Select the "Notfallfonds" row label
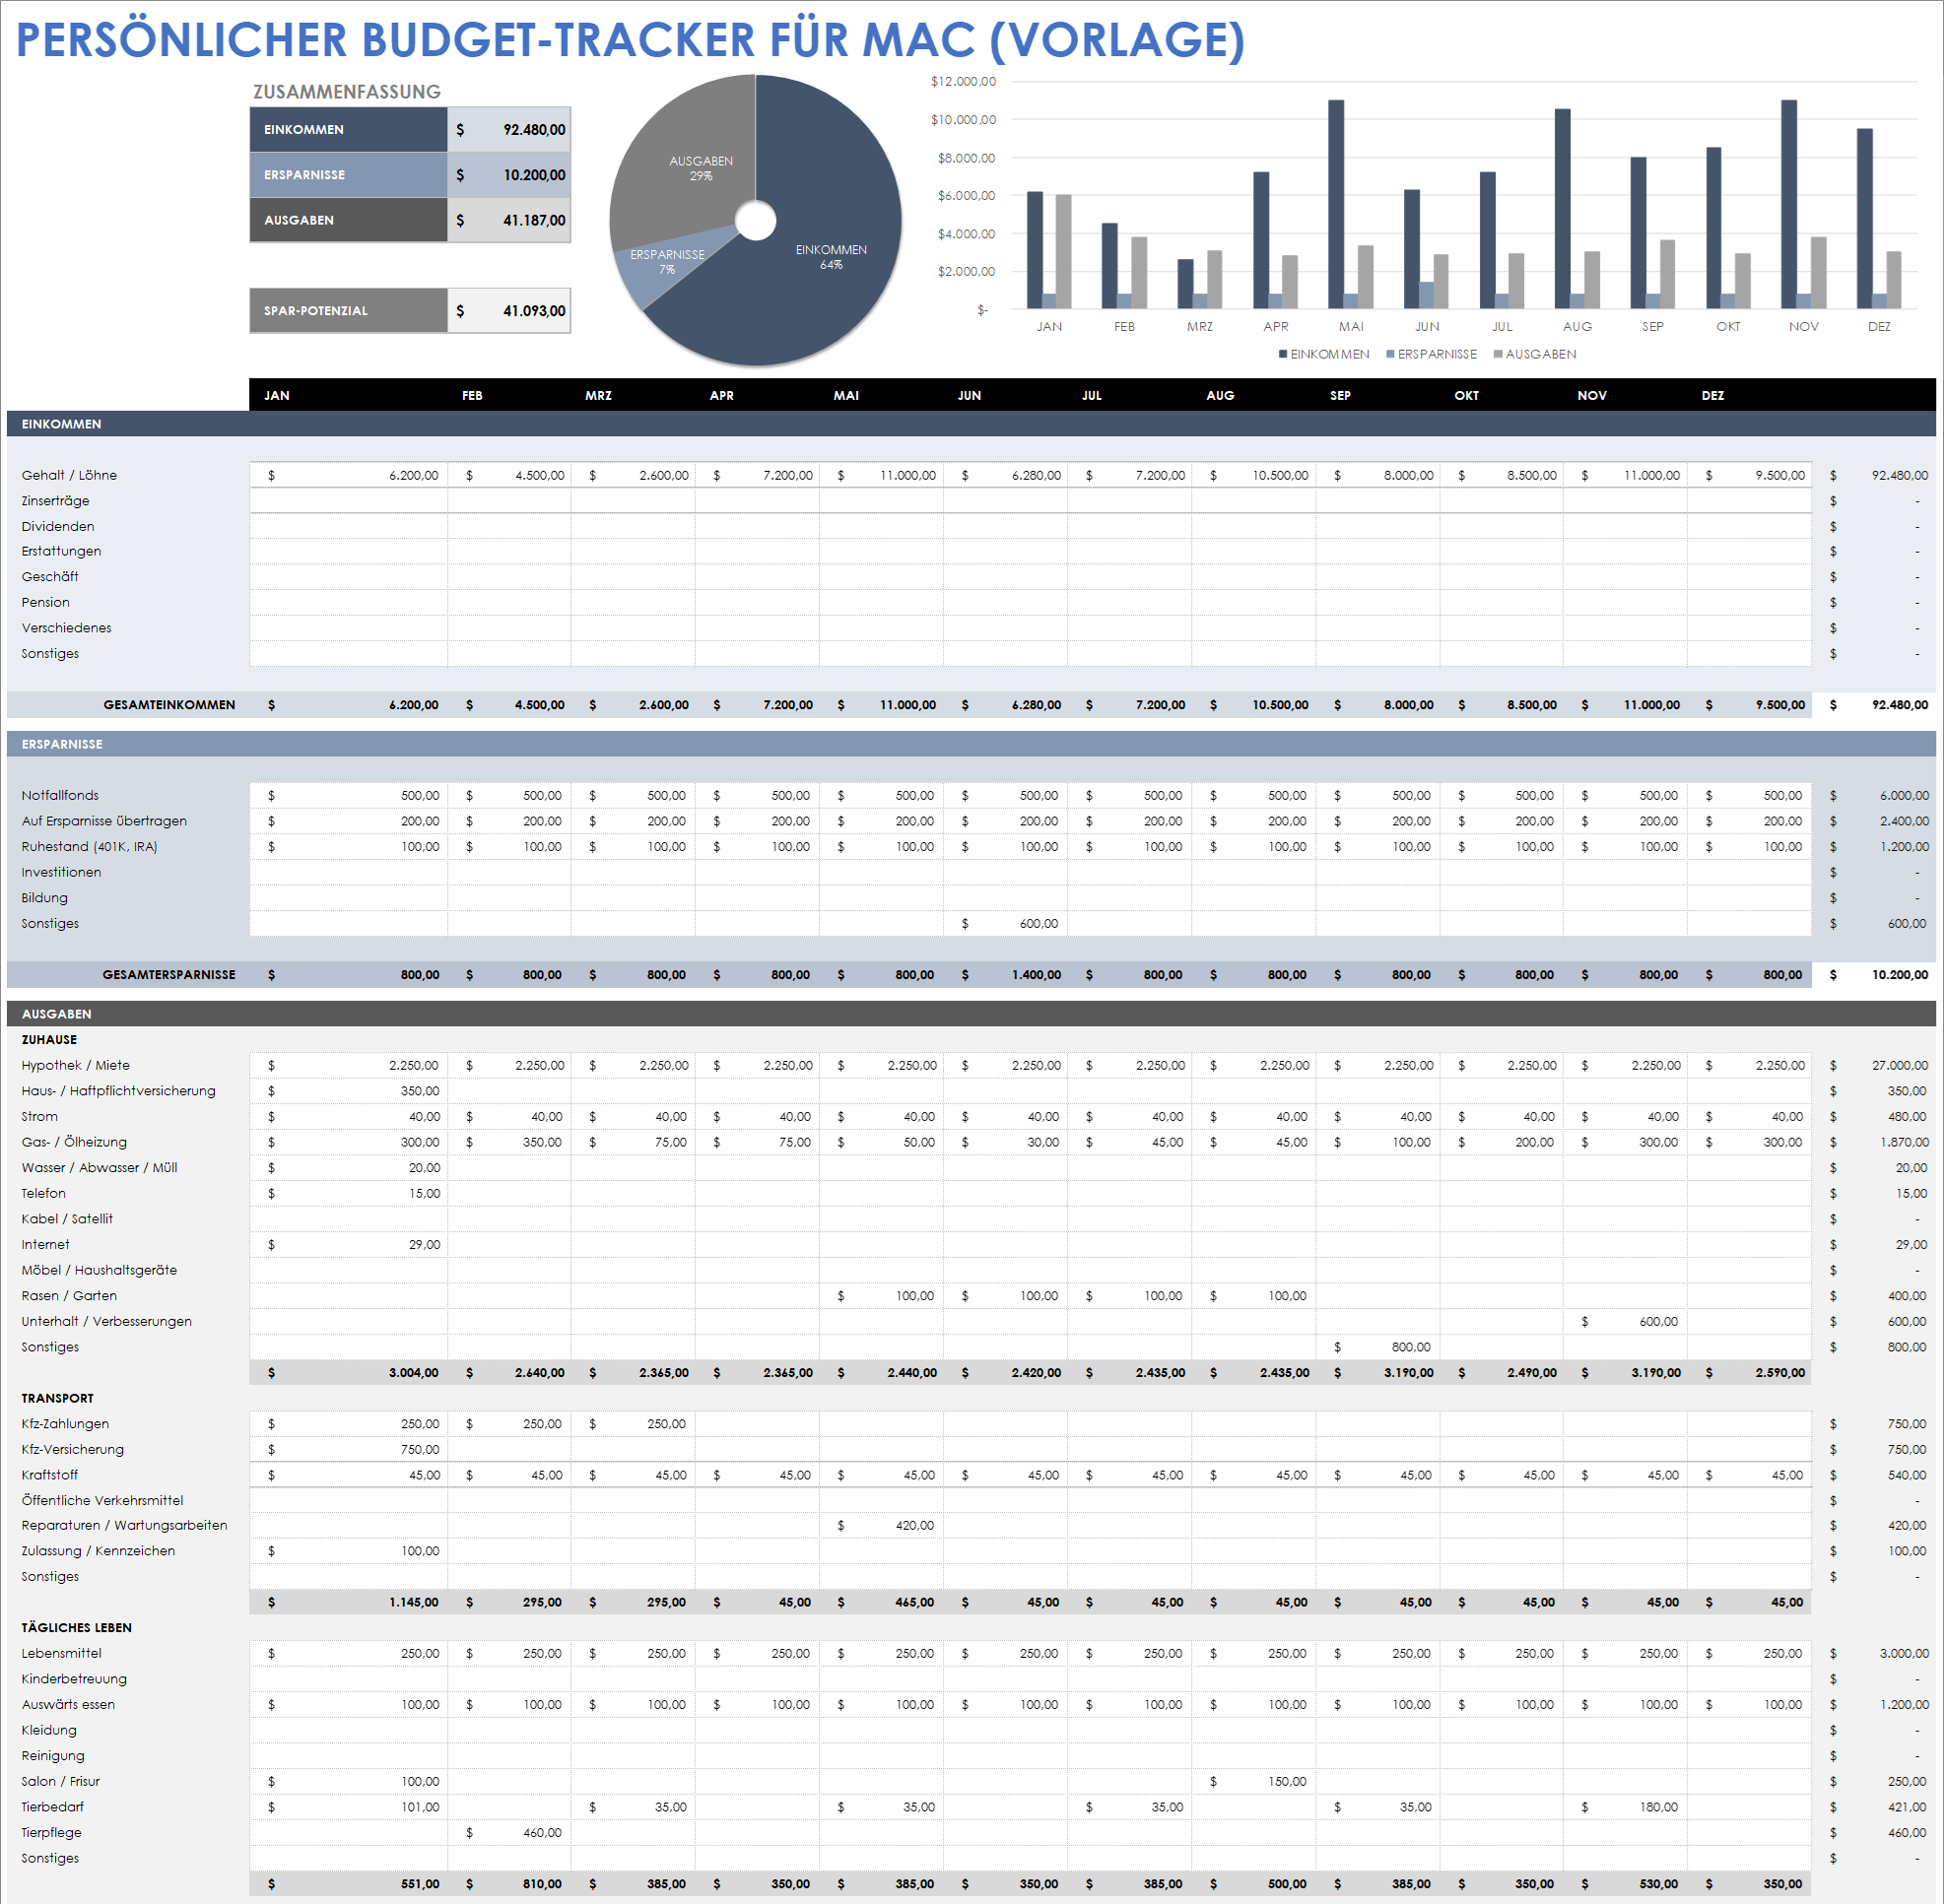The width and height of the screenshot is (1944, 1904). tap(60, 796)
